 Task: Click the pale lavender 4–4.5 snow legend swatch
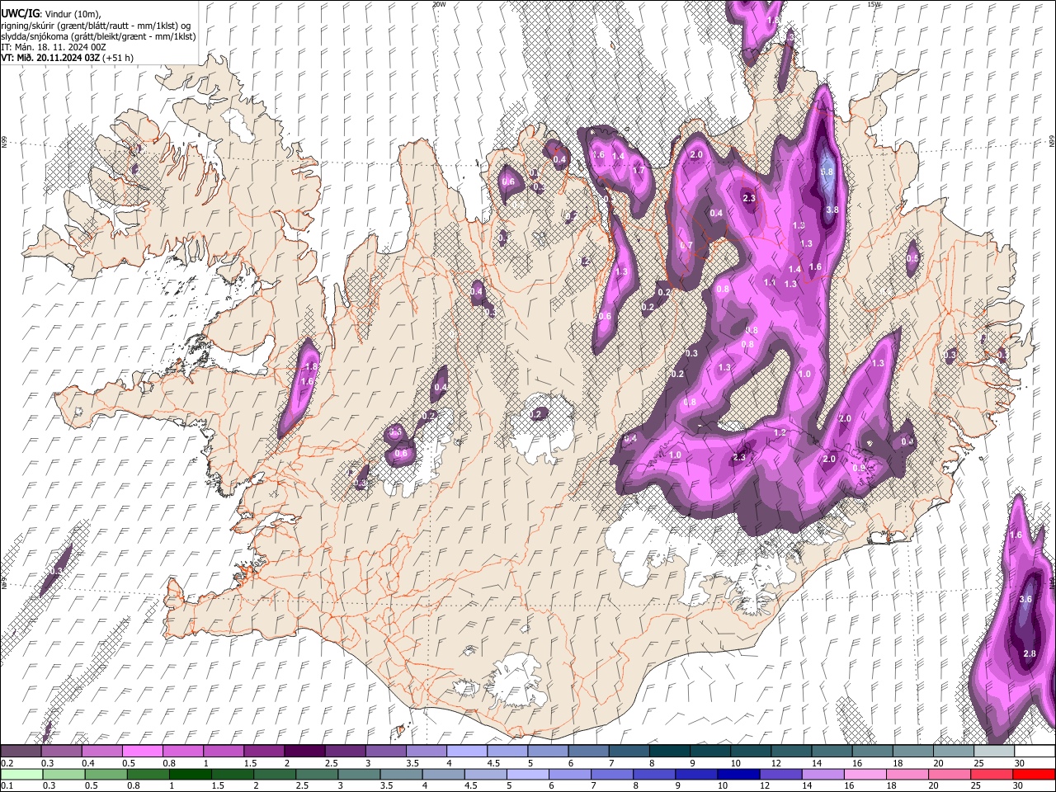coord(467,751)
